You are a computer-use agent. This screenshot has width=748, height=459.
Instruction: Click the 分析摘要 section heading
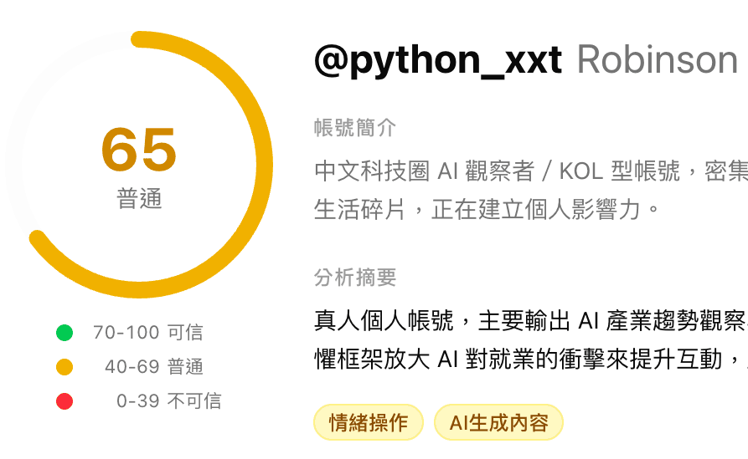pyautogui.click(x=355, y=278)
